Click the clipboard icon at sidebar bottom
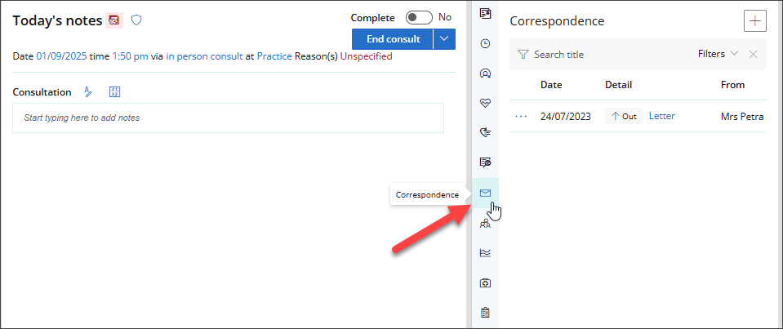Screen dimensions: 783x329 [485, 312]
